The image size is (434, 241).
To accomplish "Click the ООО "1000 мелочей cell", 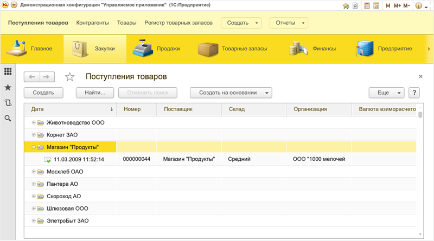I will [319, 159].
